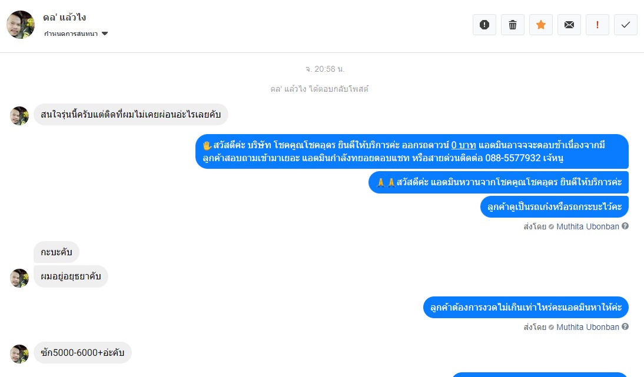Click the first Muthita Ubonban sender name
Screen dimensions: 644x377
point(587,226)
